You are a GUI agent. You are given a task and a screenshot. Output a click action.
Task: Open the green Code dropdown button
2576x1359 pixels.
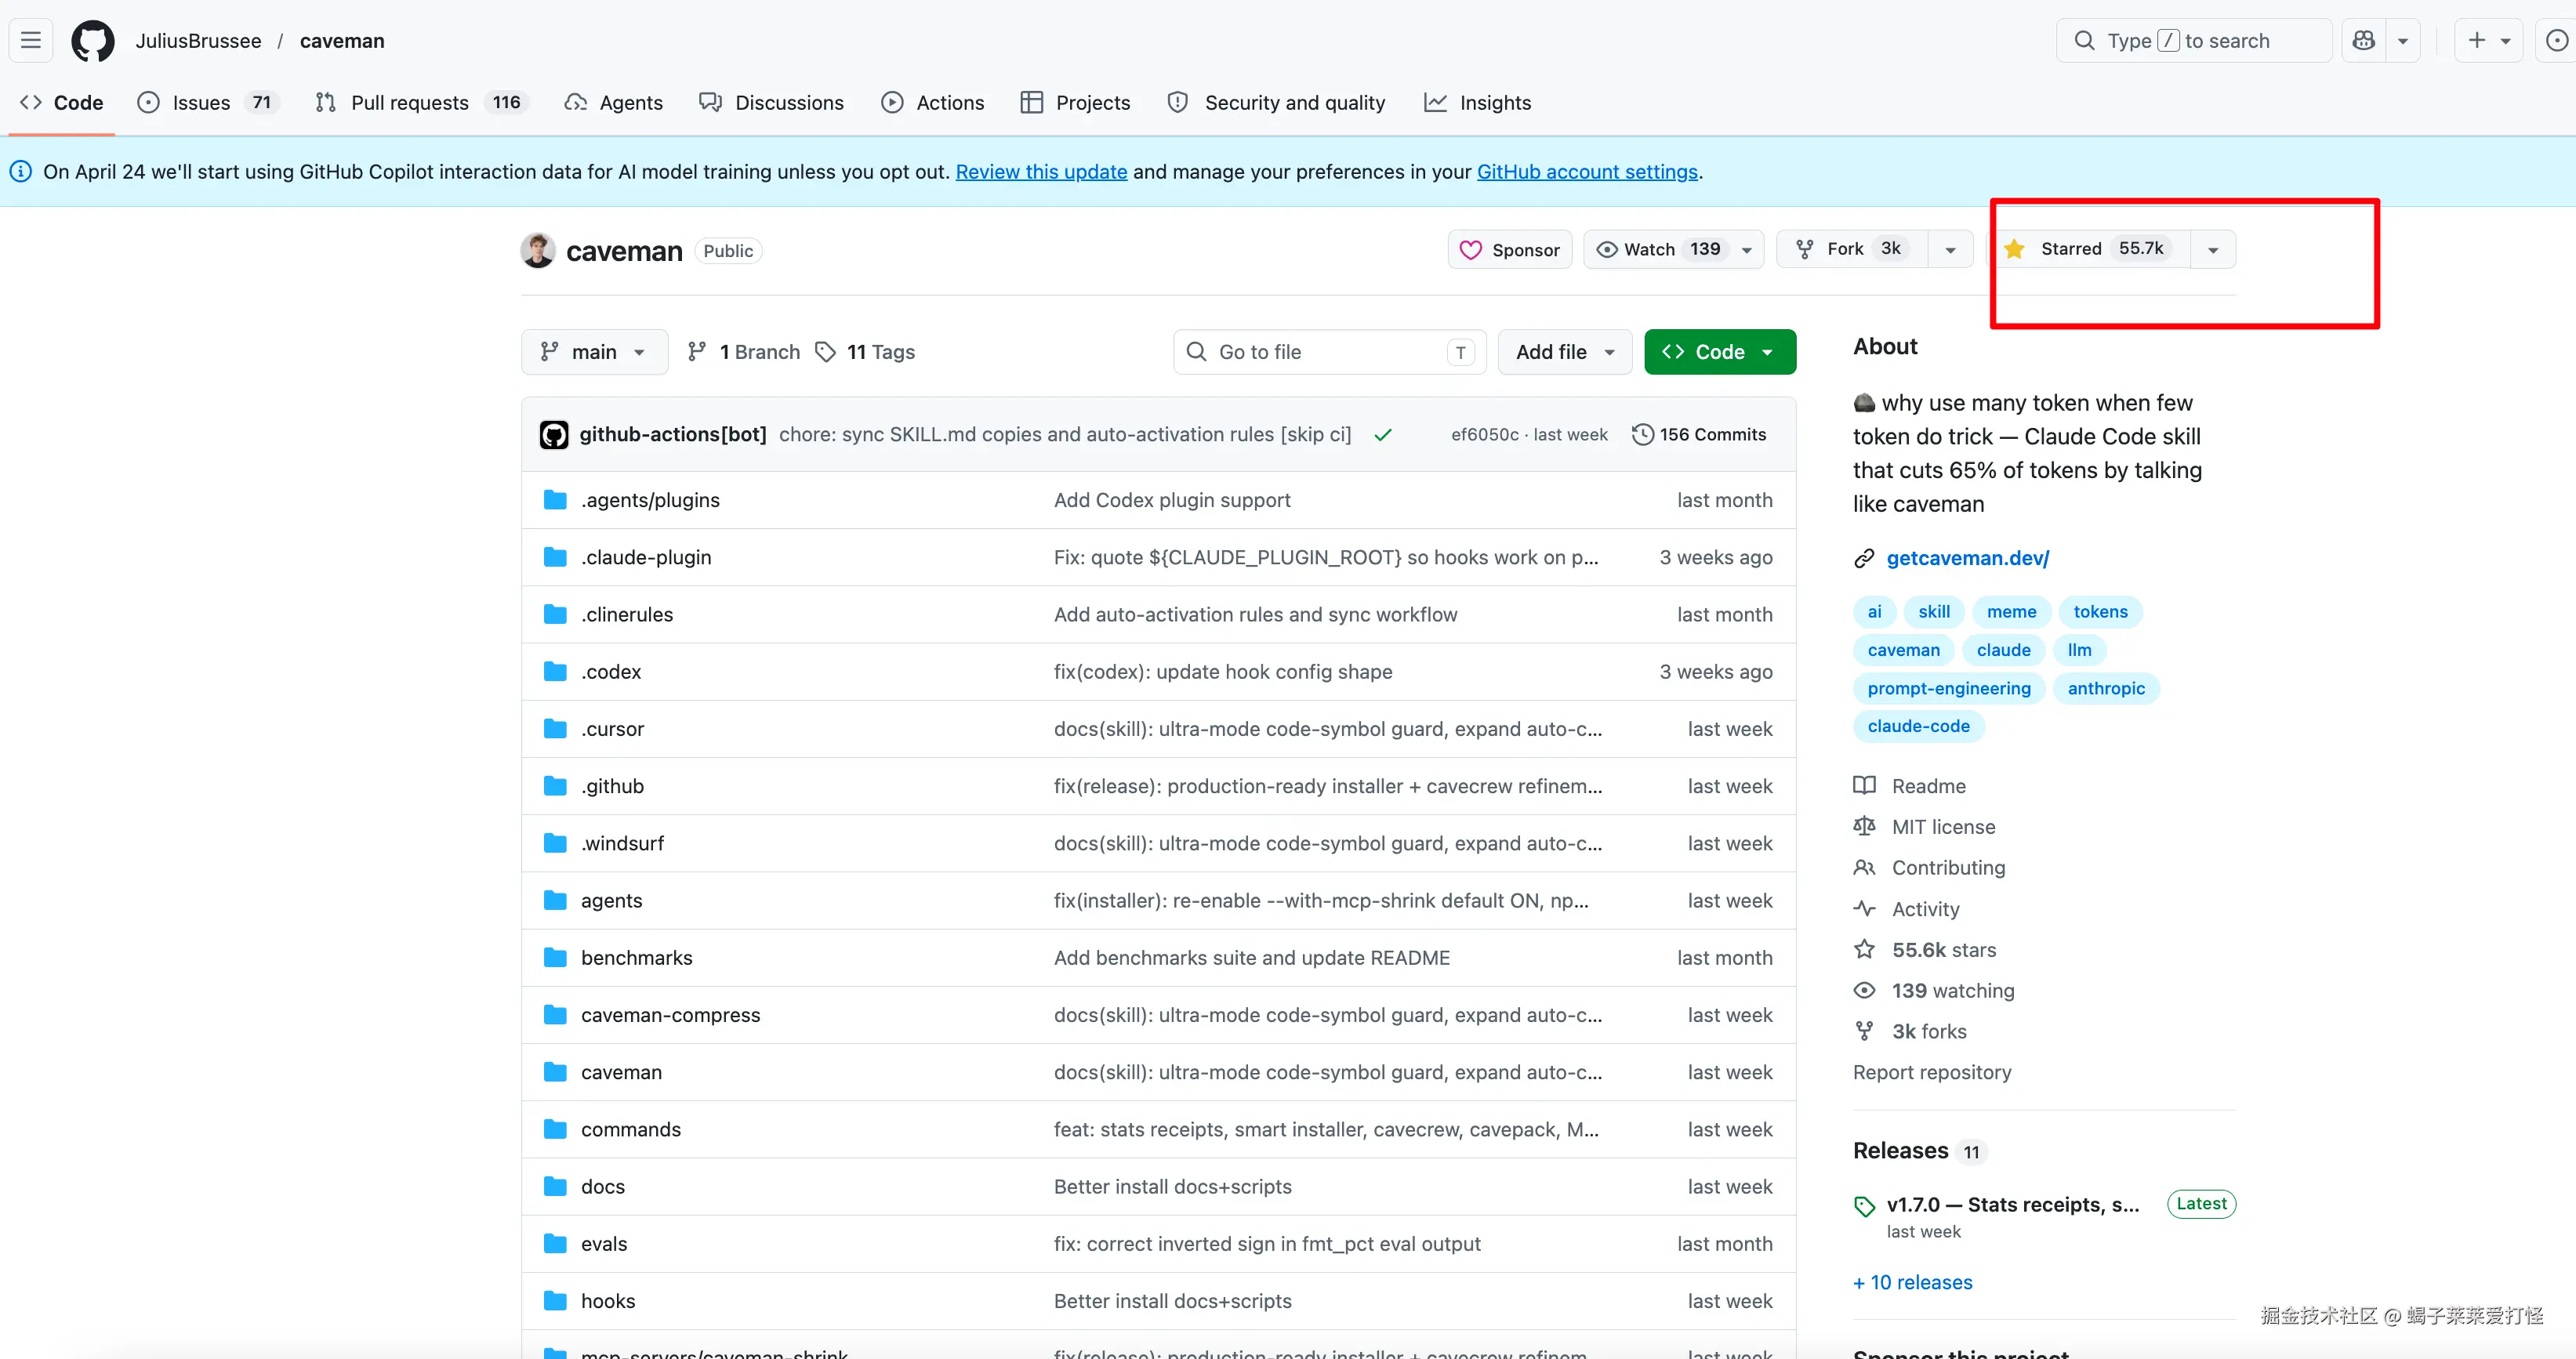[x=1720, y=352]
